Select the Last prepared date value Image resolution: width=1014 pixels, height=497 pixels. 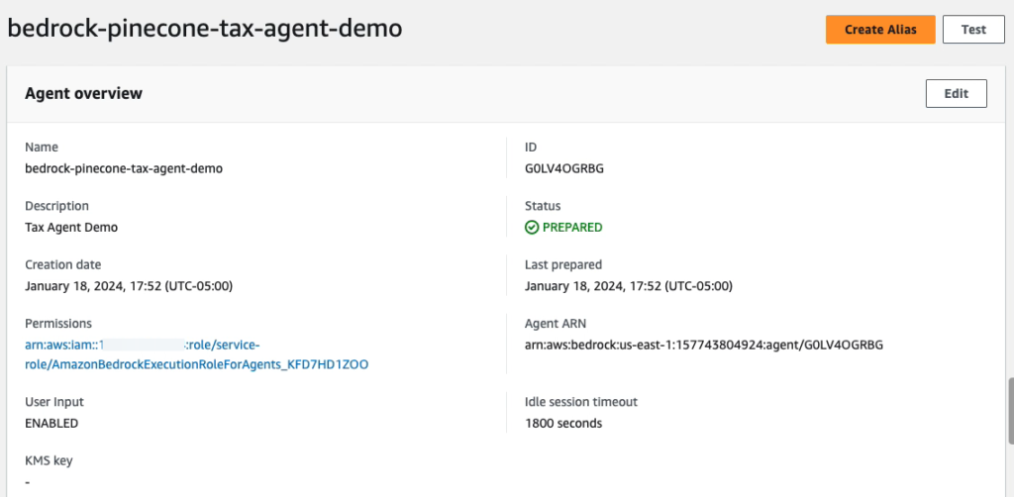coord(629,286)
